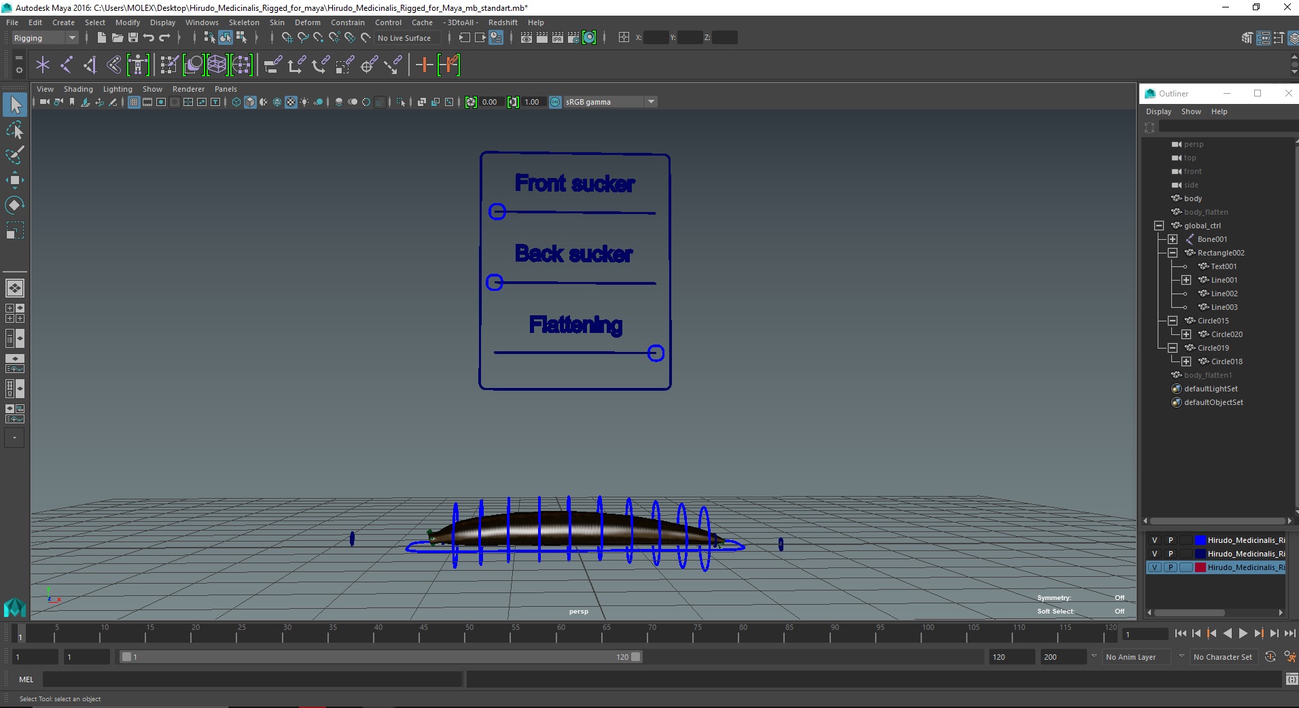Toggle smooth shade all in viewport

point(250,102)
